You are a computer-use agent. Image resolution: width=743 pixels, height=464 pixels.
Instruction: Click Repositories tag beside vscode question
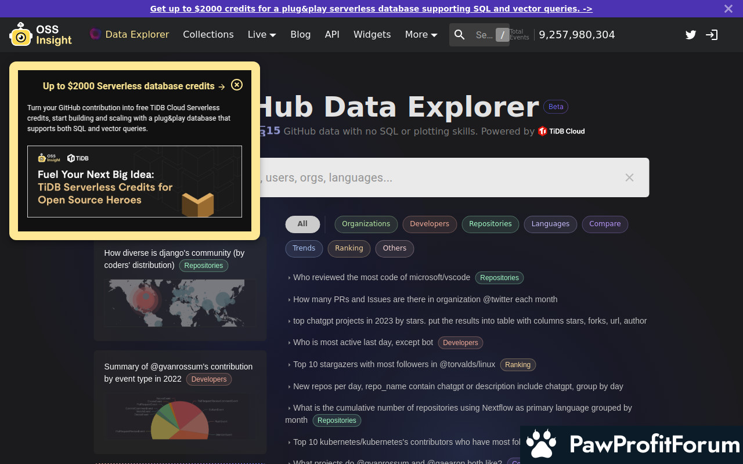[499, 278]
